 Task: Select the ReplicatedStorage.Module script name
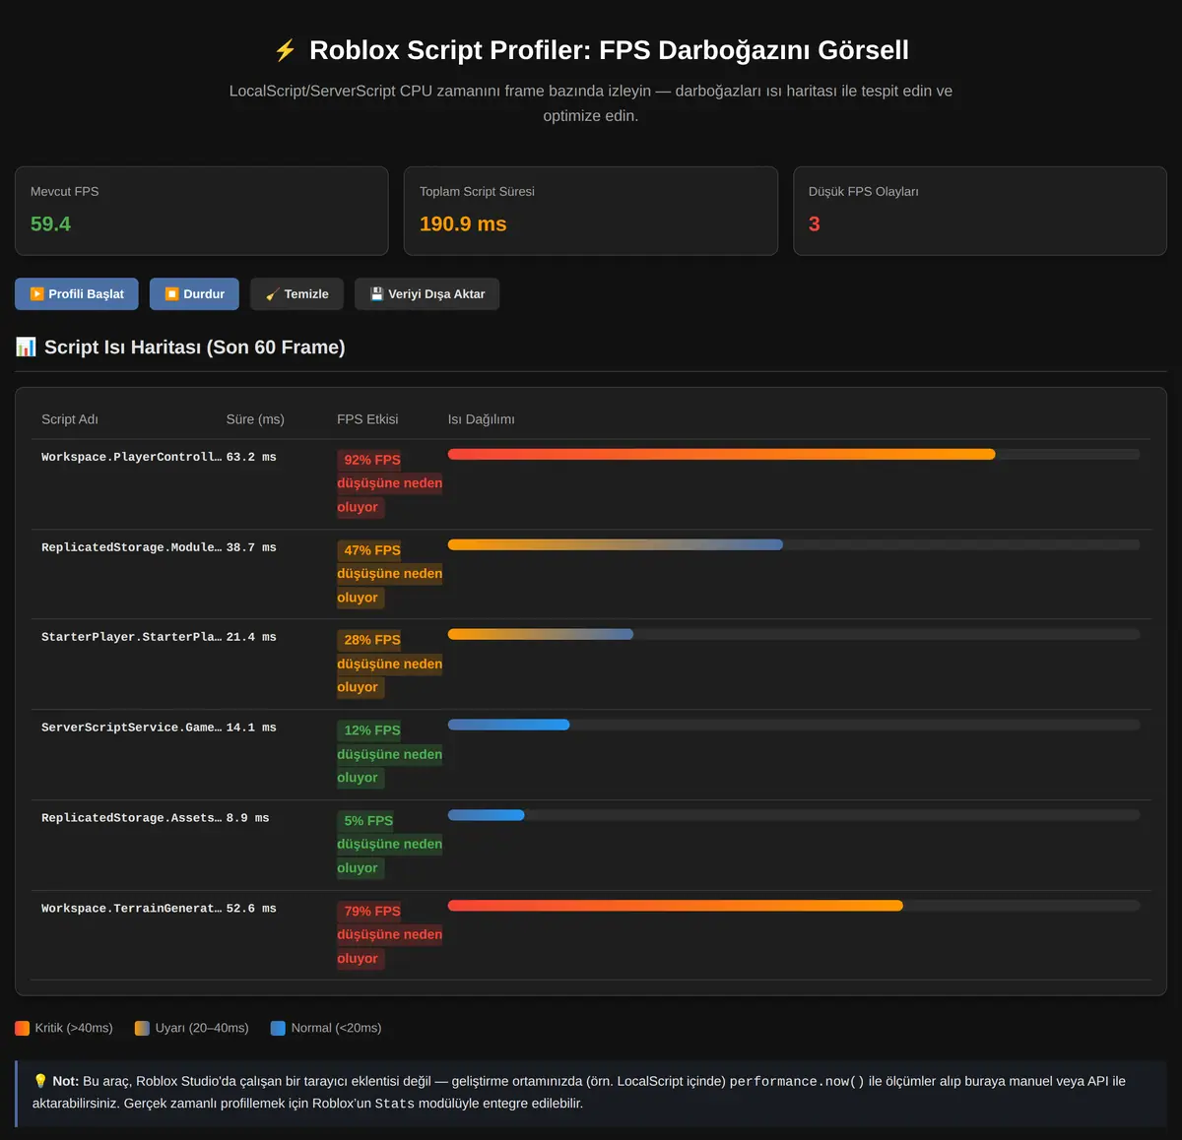pyautogui.click(x=131, y=547)
